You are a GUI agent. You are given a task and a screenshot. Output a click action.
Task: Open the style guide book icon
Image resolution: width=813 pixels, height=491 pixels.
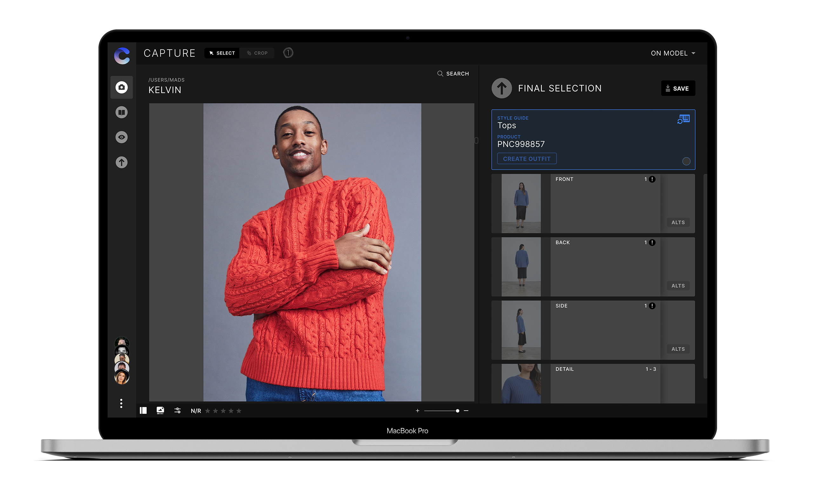121,112
